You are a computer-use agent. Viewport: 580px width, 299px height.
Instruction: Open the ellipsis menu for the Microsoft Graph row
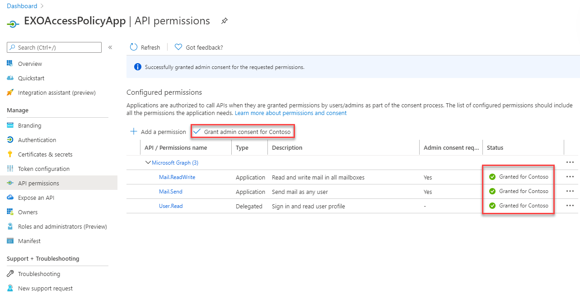tap(570, 162)
